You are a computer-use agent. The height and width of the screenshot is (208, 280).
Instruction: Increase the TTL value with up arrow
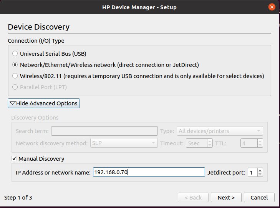pyautogui.click(x=260, y=141)
